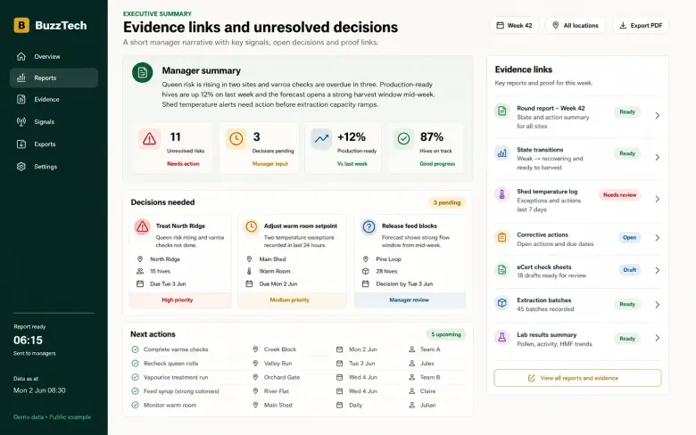Click the Orchard Gate location
Image resolution: width=696 pixels, height=435 pixels.
[x=282, y=377]
